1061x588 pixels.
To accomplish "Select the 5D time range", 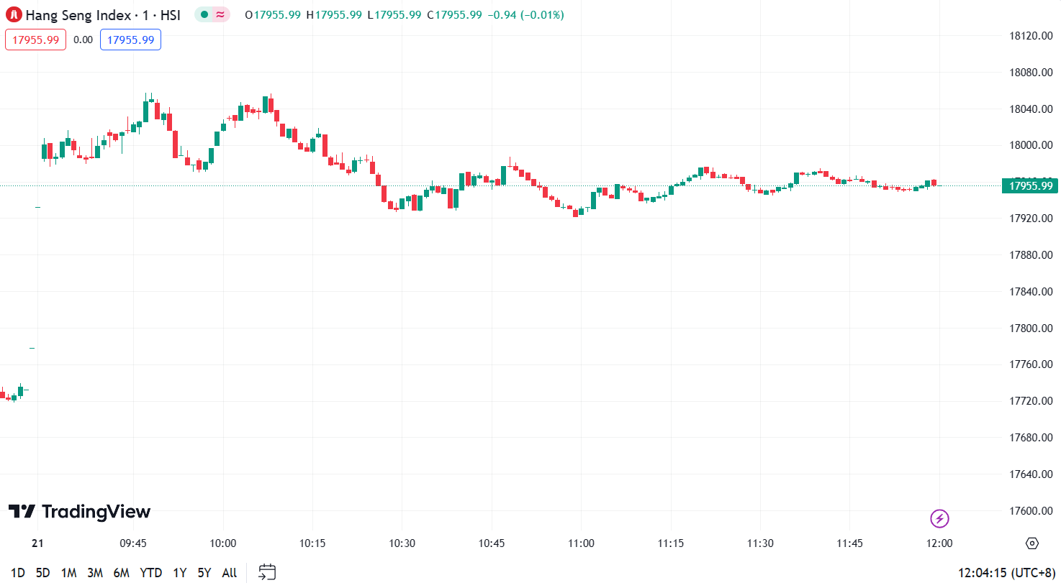I will tap(43, 573).
